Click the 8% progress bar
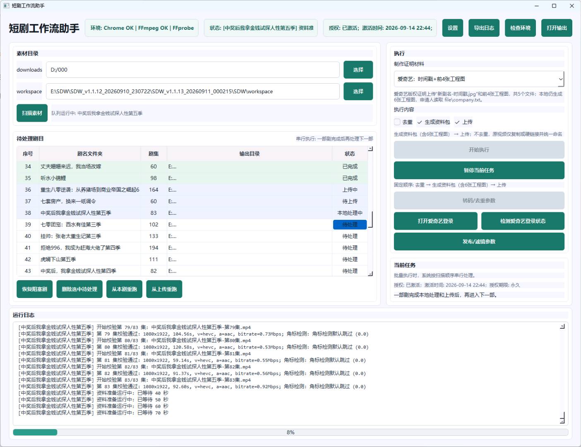 tap(290, 432)
